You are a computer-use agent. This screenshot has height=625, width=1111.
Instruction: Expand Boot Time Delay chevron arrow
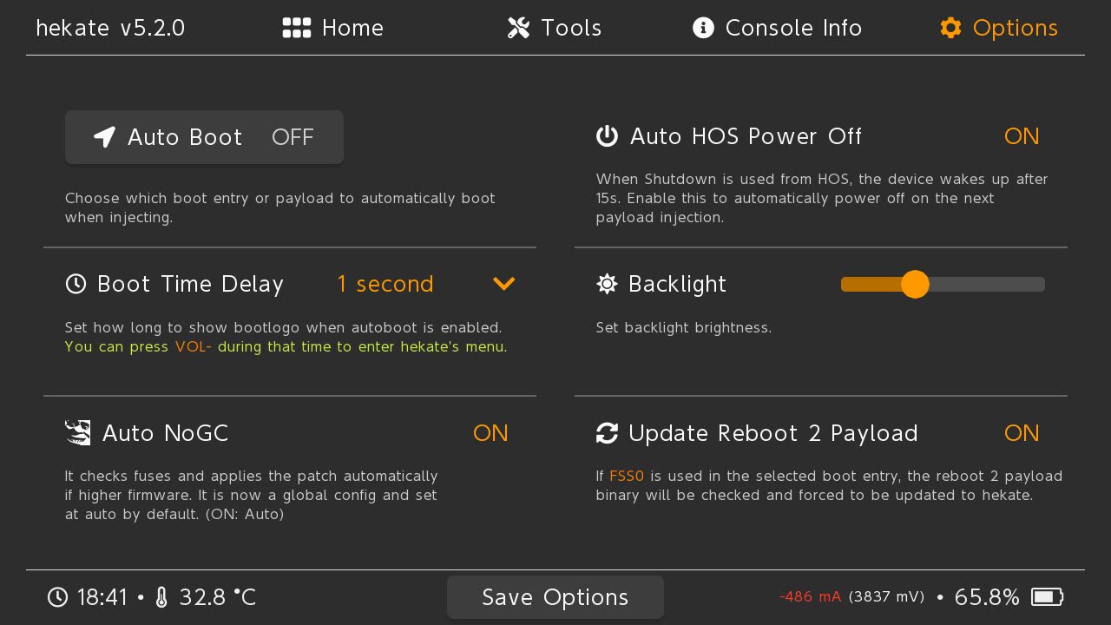503,284
